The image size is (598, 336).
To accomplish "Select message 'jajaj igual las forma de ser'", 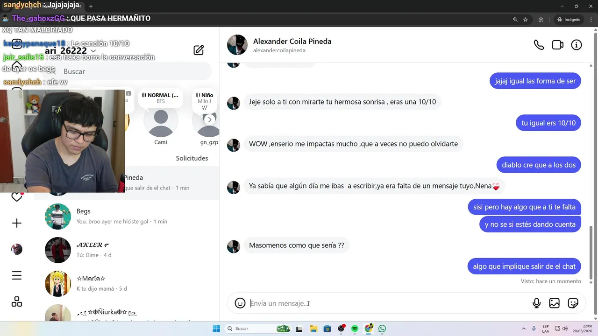I will pyautogui.click(x=535, y=81).
